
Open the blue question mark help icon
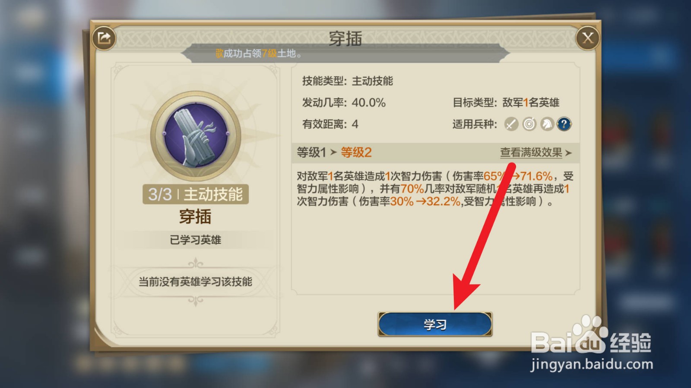(x=564, y=124)
